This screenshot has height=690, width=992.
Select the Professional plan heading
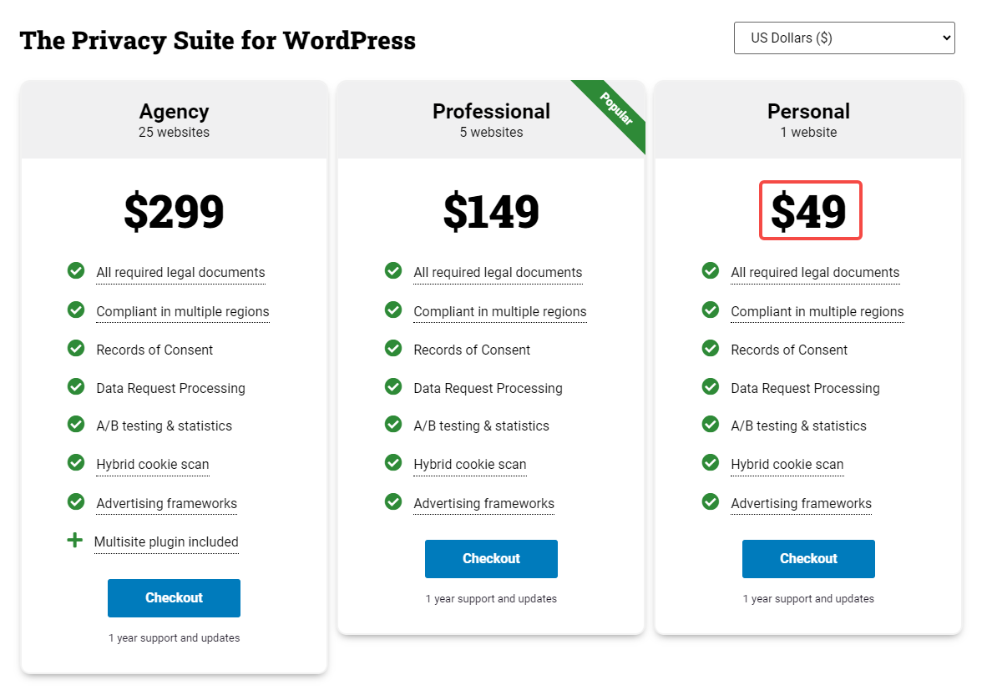(491, 112)
